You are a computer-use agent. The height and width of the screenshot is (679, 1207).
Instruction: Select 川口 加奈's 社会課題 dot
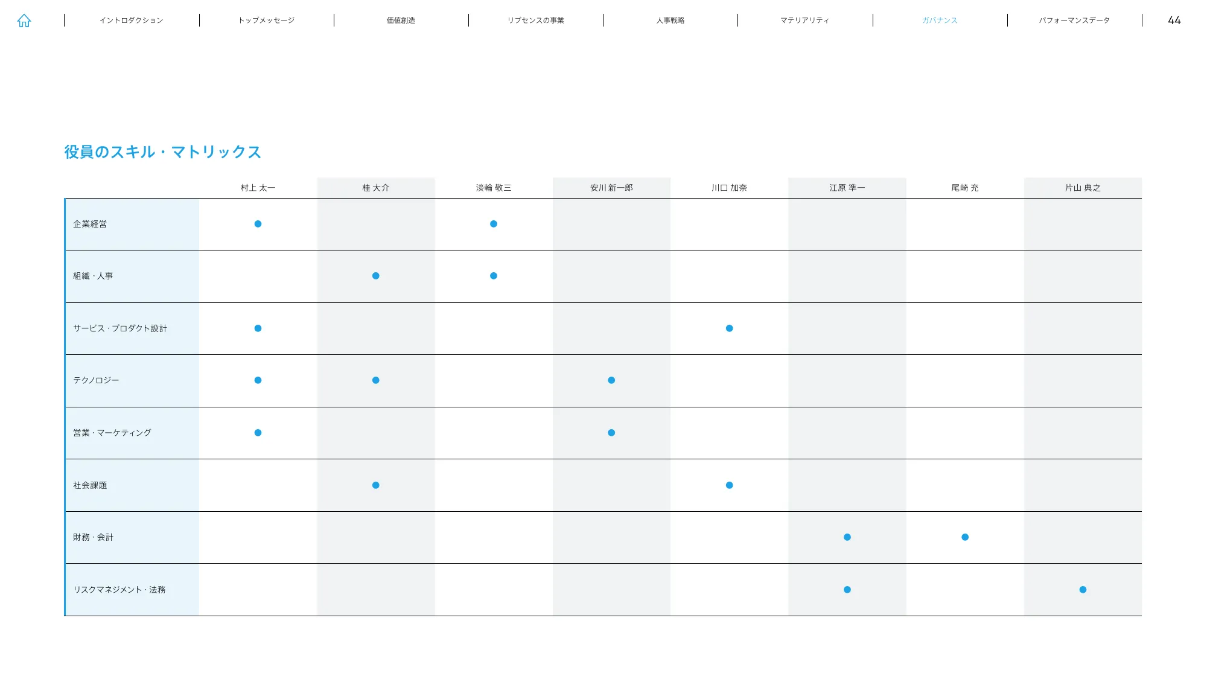[729, 485]
